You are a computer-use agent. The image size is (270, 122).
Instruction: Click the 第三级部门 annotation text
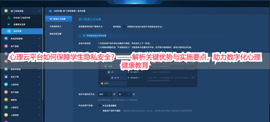[135, 72]
